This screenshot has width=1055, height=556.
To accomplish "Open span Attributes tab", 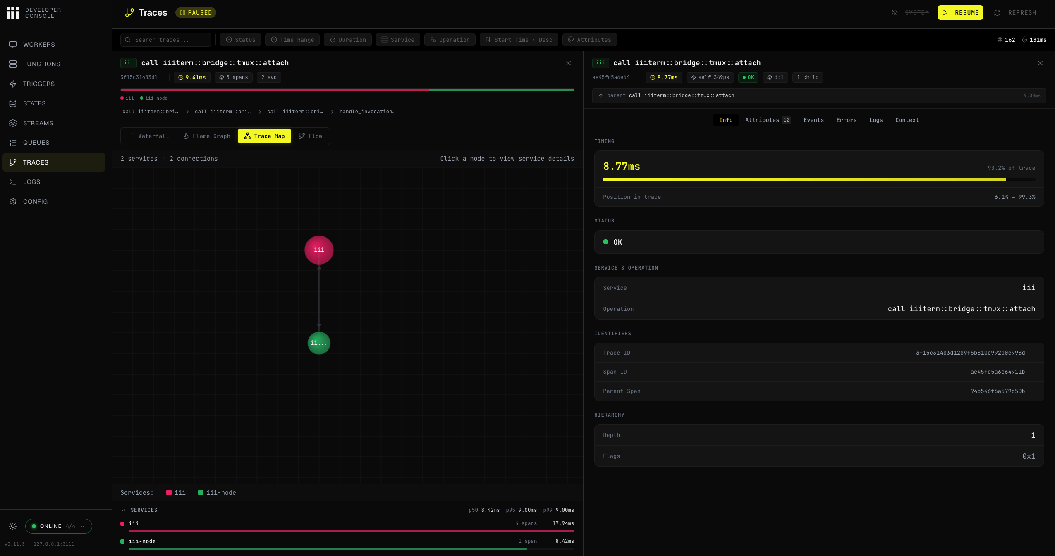I will coord(768,120).
